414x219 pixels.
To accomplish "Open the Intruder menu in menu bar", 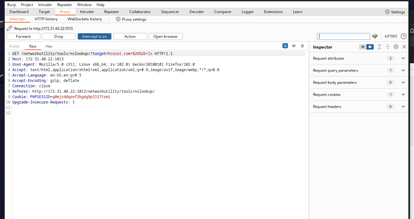I will coord(45,5).
